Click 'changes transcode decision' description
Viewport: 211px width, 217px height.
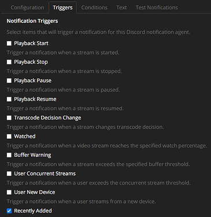(85, 127)
